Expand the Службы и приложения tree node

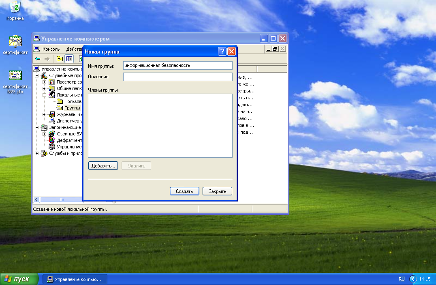(x=36, y=153)
